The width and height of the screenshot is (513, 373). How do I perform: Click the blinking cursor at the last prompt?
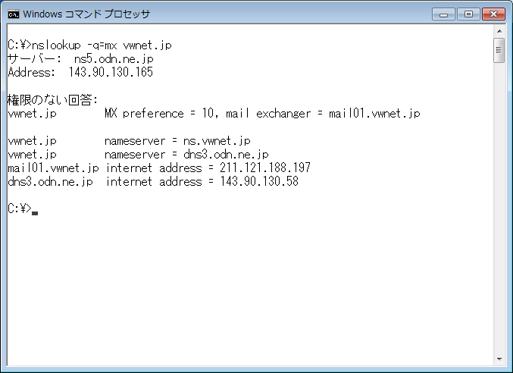point(35,213)
